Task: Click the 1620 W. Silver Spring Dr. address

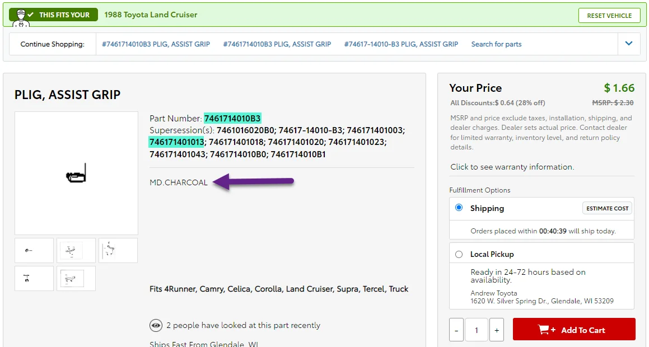Action: click(542, 301)
